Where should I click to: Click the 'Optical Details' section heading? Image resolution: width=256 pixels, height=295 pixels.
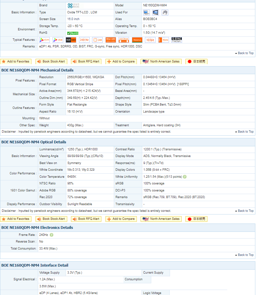[34, 142]
